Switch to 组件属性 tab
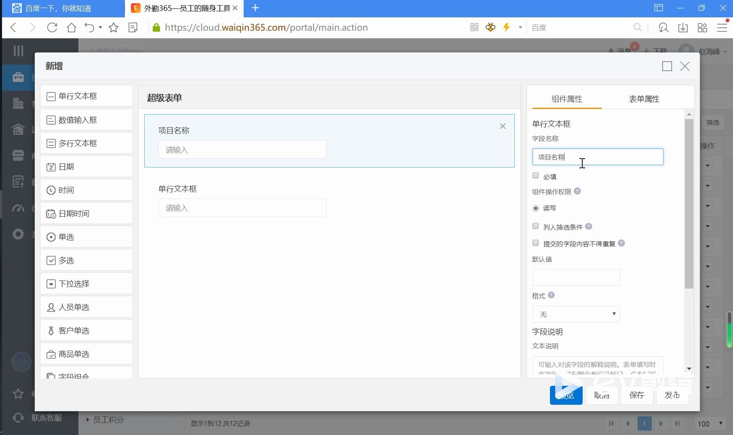Screen dimensions: 733x435 point(567,99)
